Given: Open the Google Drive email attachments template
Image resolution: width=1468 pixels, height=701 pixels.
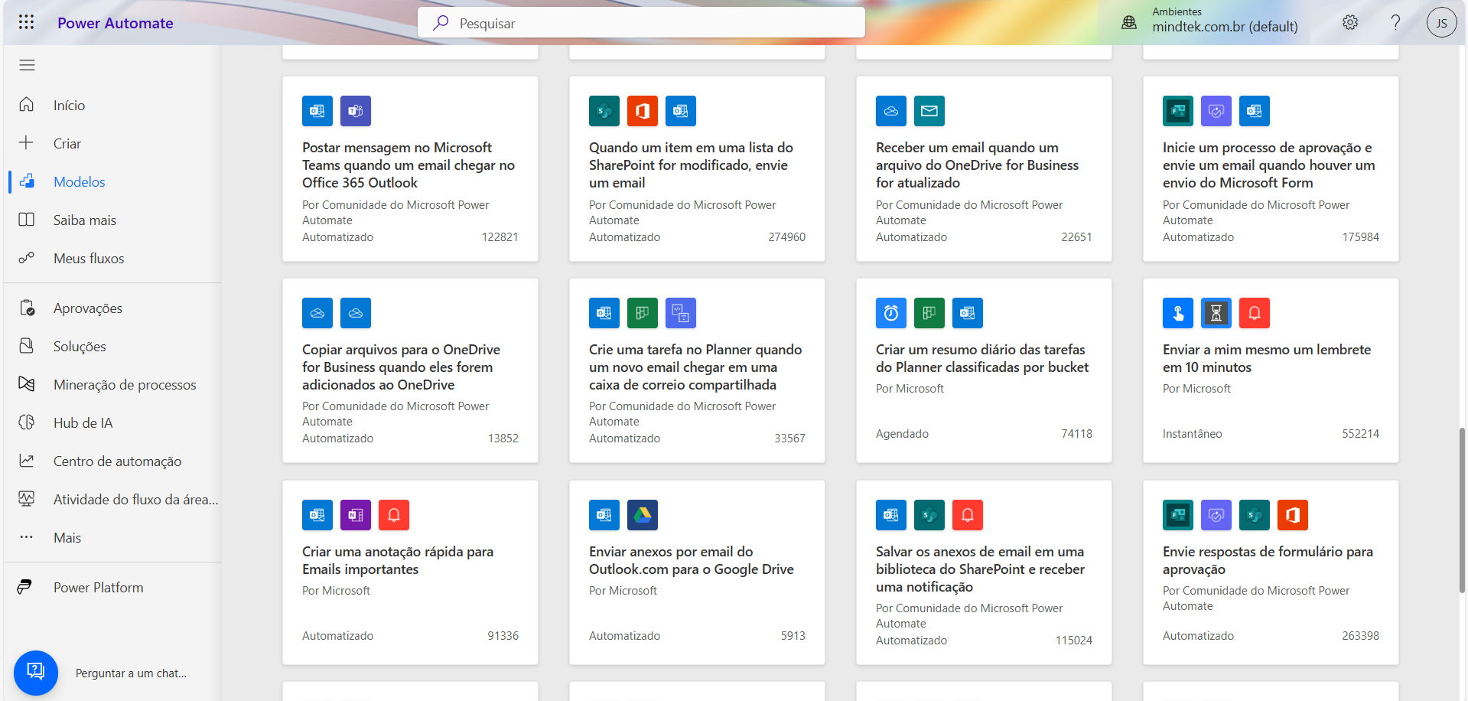Looking at the screenshot, I should pyautogui.click(x=697, y=572).
